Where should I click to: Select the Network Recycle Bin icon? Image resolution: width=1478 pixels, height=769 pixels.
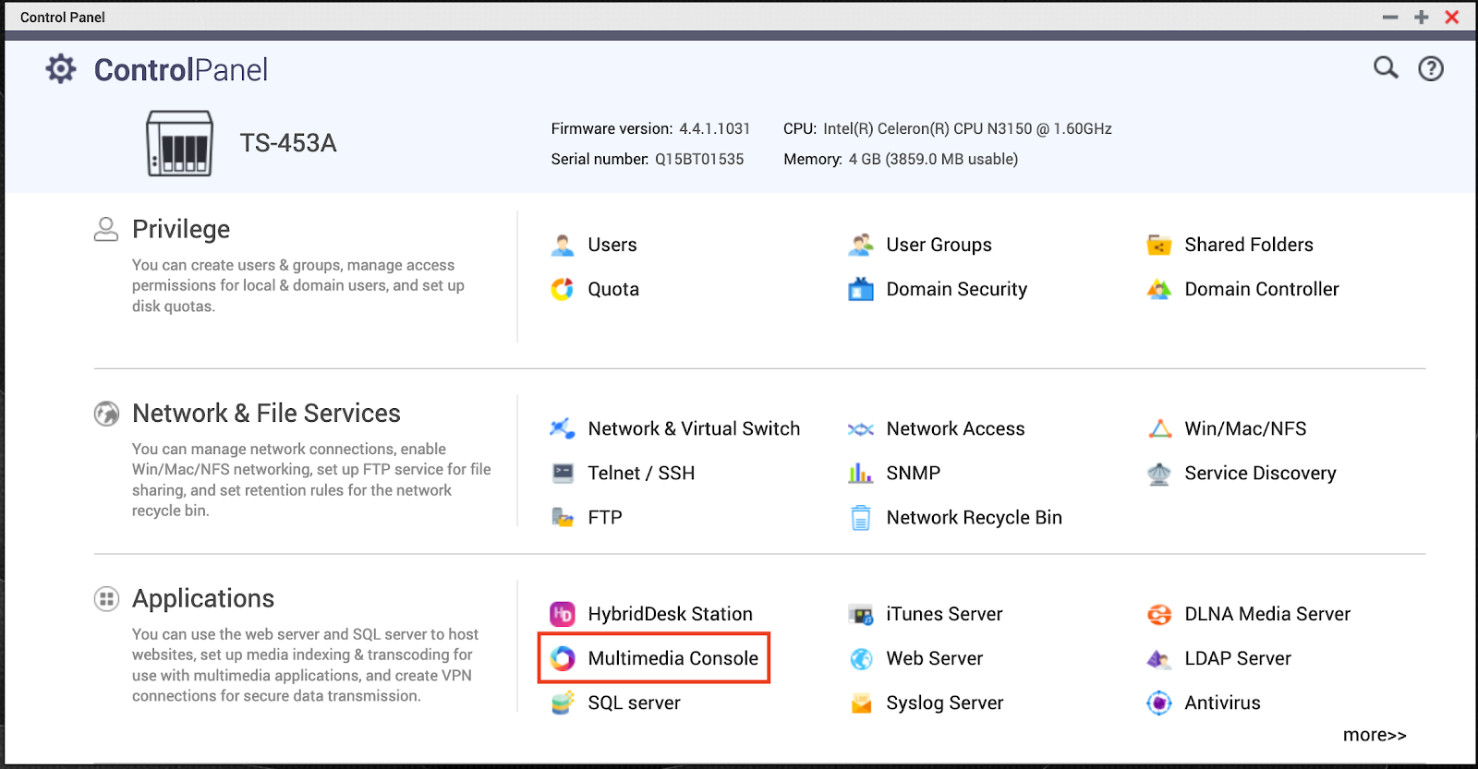(x=861, y=518)
